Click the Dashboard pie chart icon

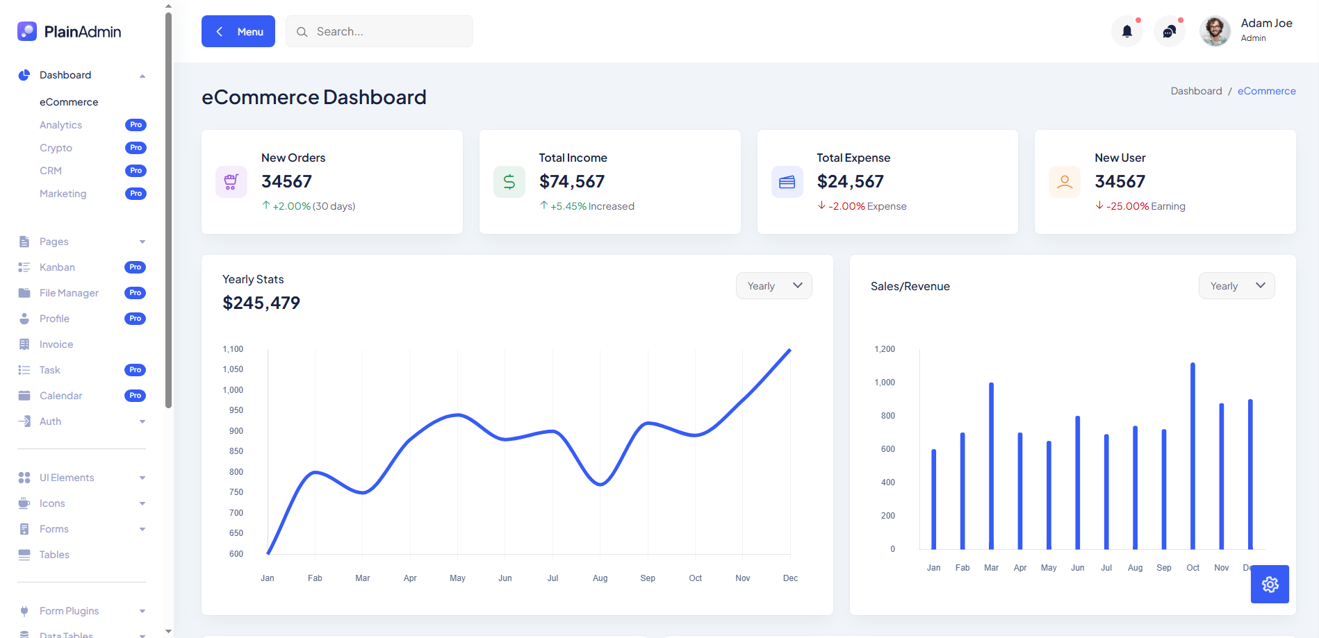click(24, 75)
